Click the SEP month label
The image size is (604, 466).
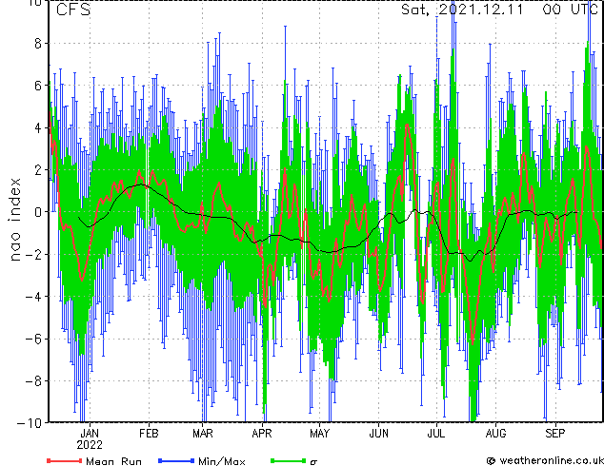[555, 434]
